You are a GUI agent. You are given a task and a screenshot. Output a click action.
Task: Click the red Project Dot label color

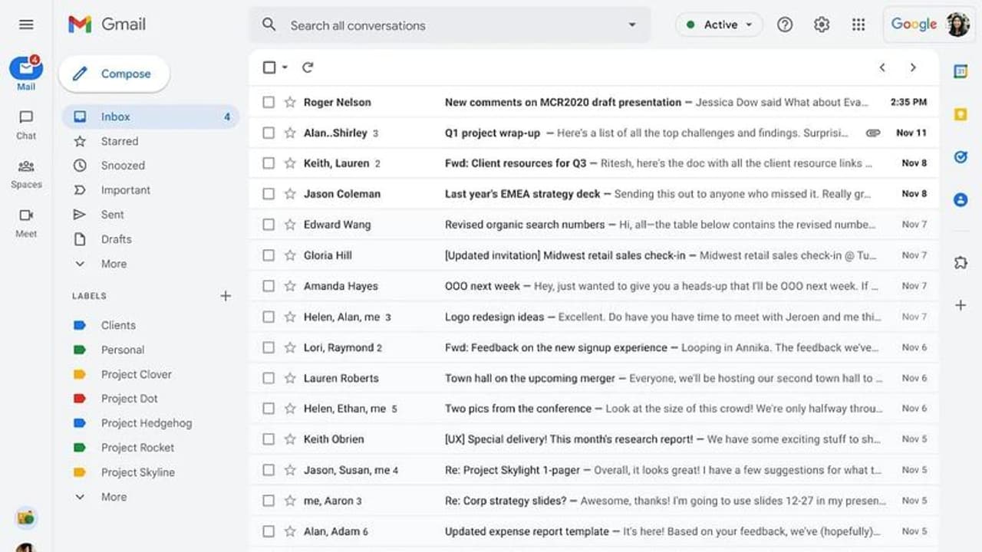[80, 399]
